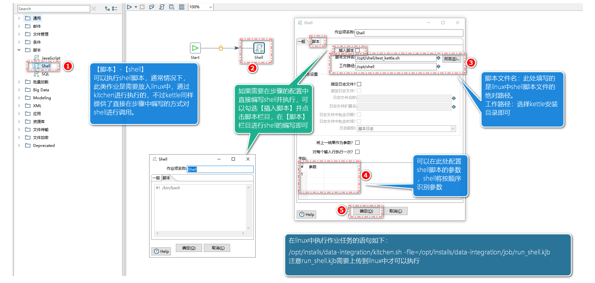Check the 指定日志文件 checkbox

pyautogui.click(x=359, y=84)
